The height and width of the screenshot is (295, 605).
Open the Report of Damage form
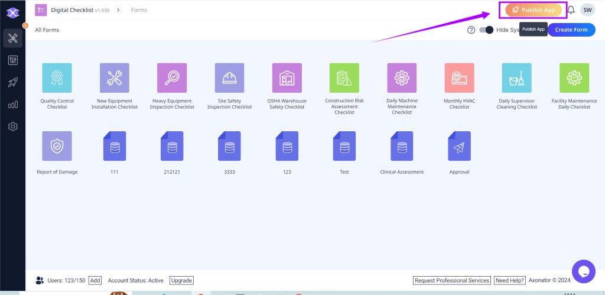(x=57, y=146)
